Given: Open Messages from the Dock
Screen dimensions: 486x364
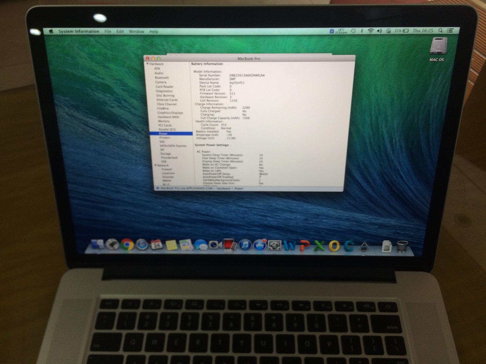Looking at the screenshot, I should pyautogui.click(x=201, y=245).
